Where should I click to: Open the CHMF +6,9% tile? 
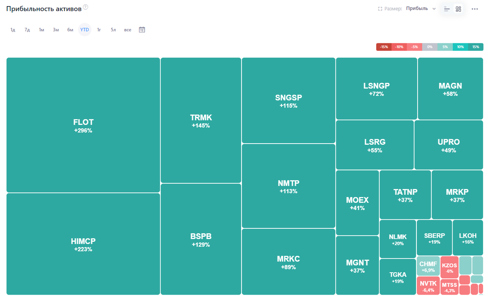(428, 266)
